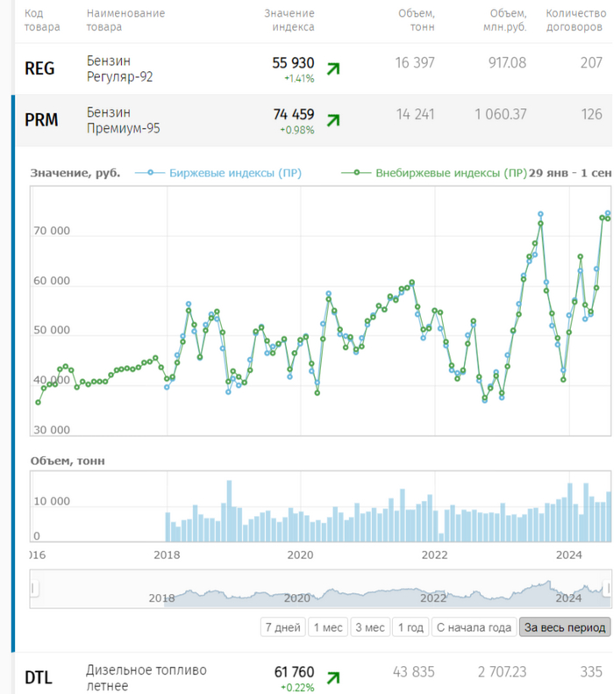Screen dimensions: 614x694
Task: Switch chart range to 1 мес
Action: tap(327, 627)
